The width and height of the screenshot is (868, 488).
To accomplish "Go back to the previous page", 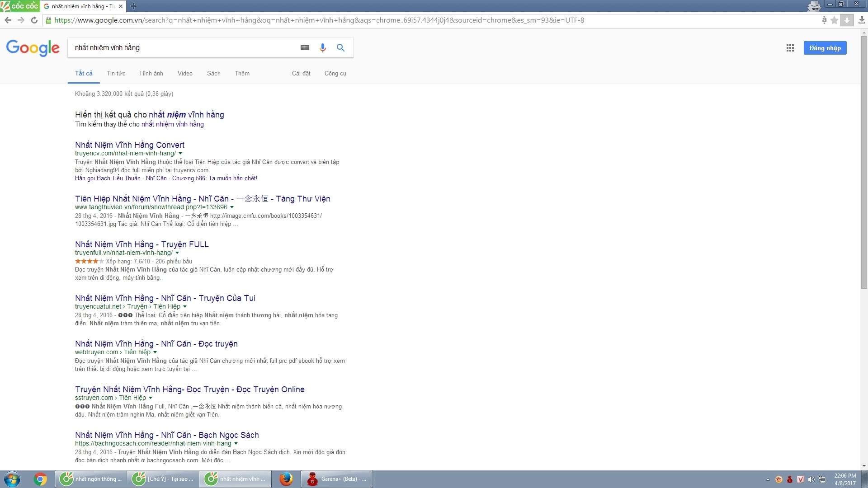I will 8,20.
